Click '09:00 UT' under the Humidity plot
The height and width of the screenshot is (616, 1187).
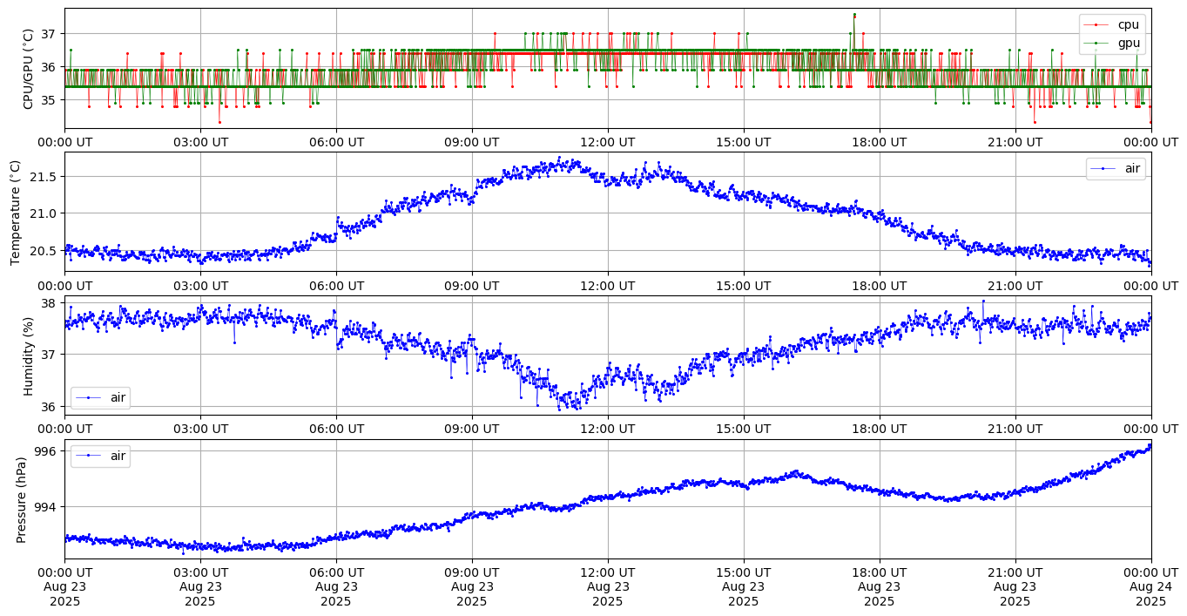coord(472,428)
